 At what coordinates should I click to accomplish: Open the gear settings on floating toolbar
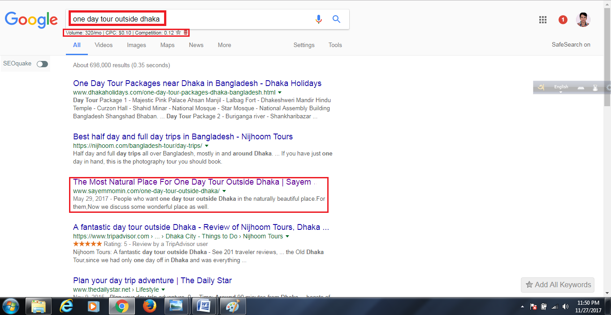608,87
